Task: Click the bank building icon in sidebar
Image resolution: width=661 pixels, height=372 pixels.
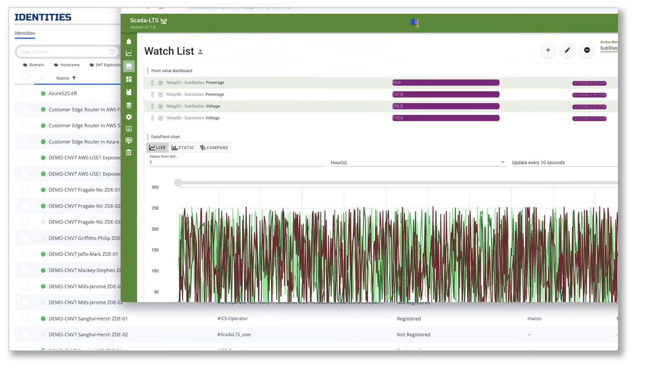Action: pos(129,152)
